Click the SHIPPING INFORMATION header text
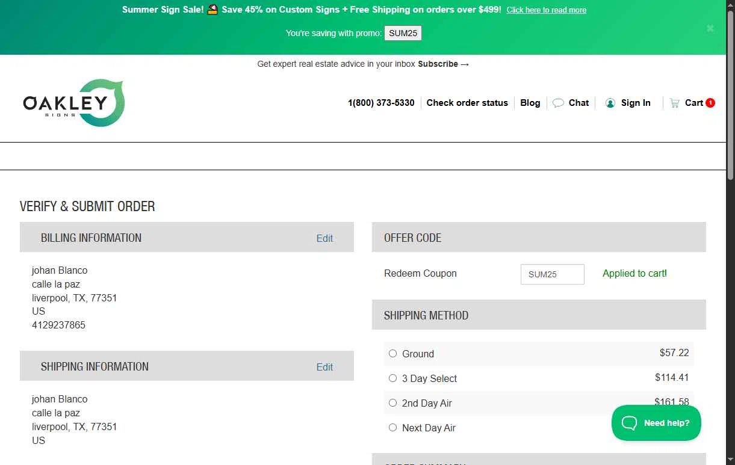The height and width of the screenshot is (465, 735). tap(95, 366)
